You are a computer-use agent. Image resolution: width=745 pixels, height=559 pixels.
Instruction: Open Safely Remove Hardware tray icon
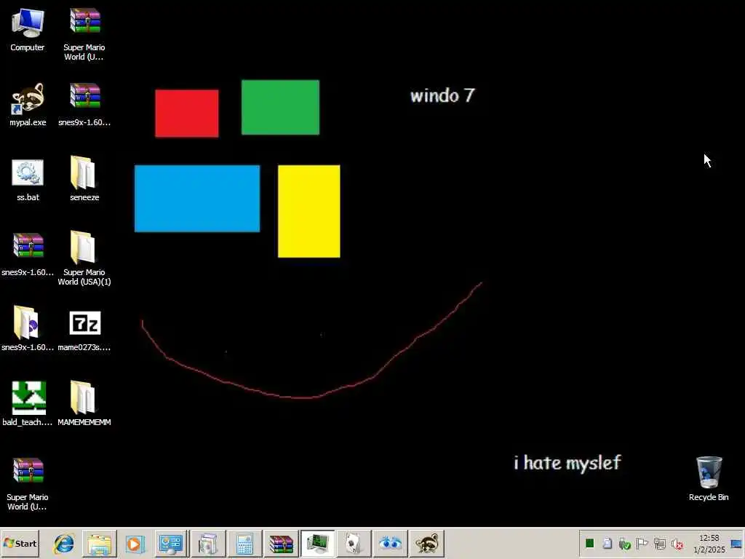(625, 543)
